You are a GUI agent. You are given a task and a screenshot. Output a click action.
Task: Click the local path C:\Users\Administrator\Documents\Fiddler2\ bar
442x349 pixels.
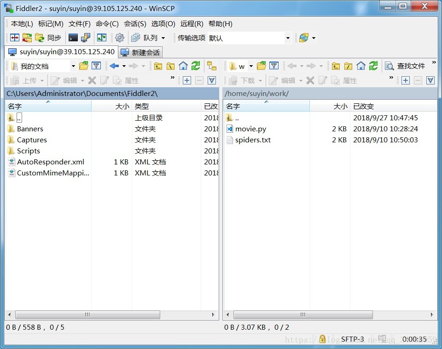point(111,93)
